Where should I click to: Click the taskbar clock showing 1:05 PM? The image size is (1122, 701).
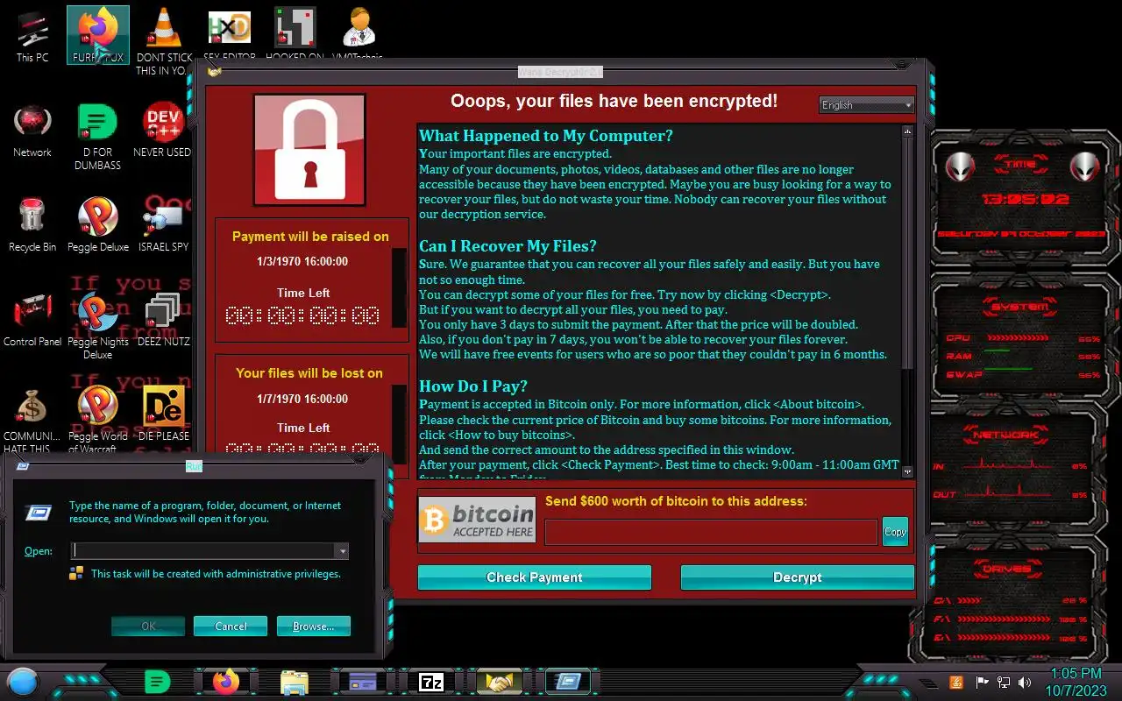click(x=1076, y=682)
